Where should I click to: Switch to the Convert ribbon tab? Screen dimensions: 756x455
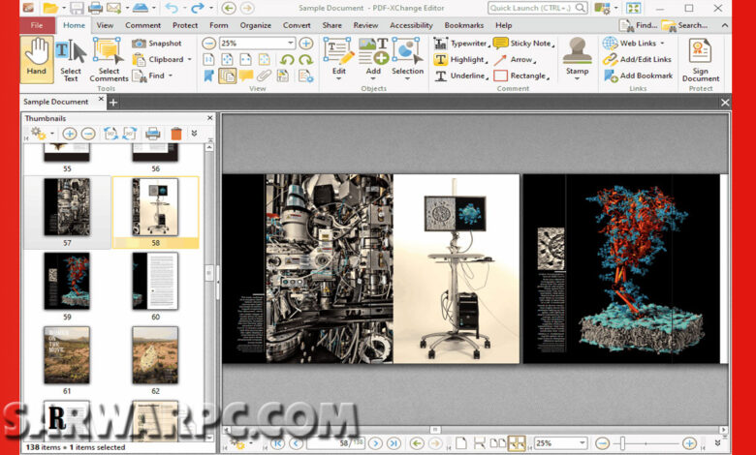pos(297,25)
